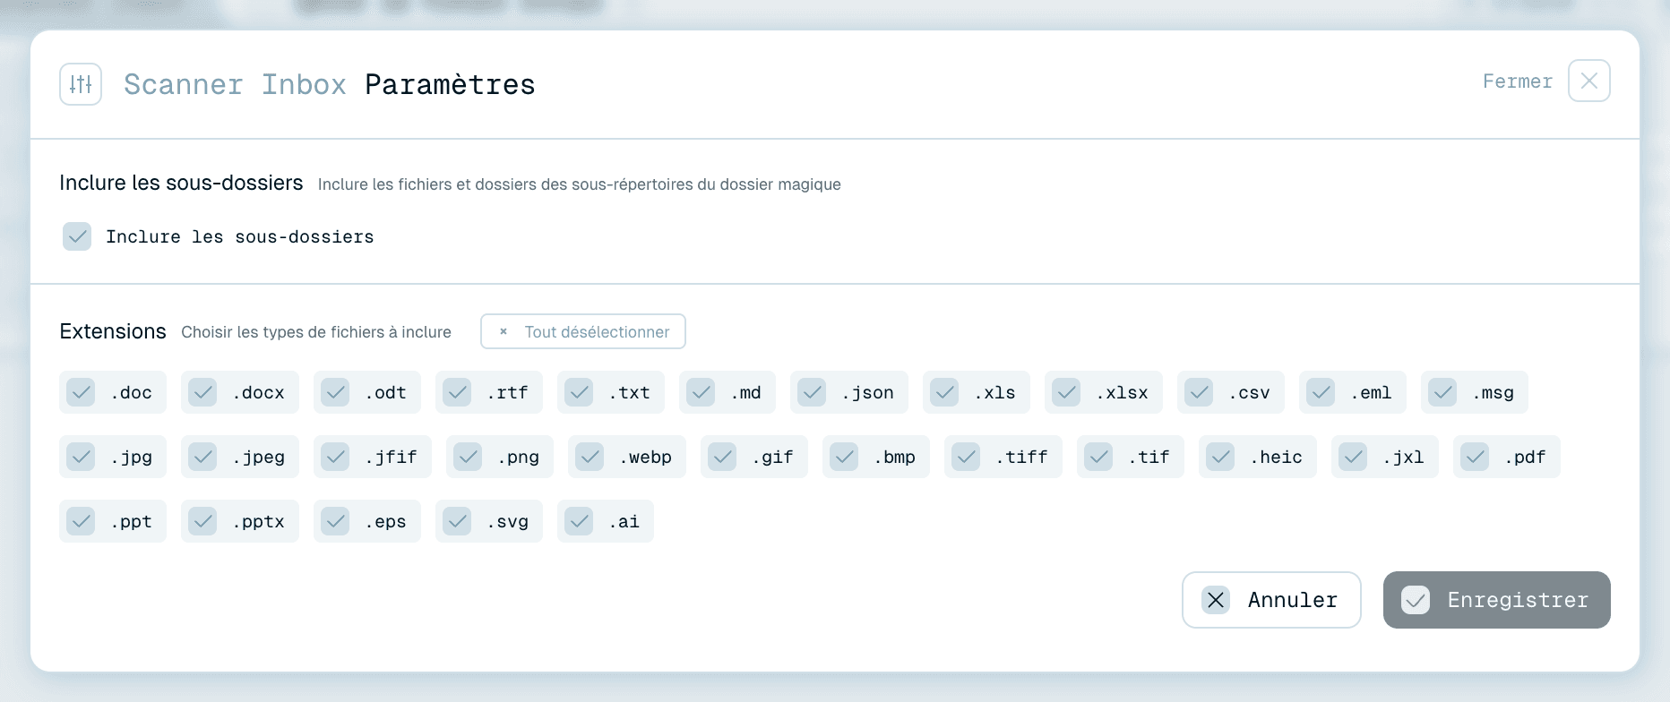This screenshot has width=1670, height=702.
Task: Toggle the .eps extension checkbox
Action: (335, 521)
